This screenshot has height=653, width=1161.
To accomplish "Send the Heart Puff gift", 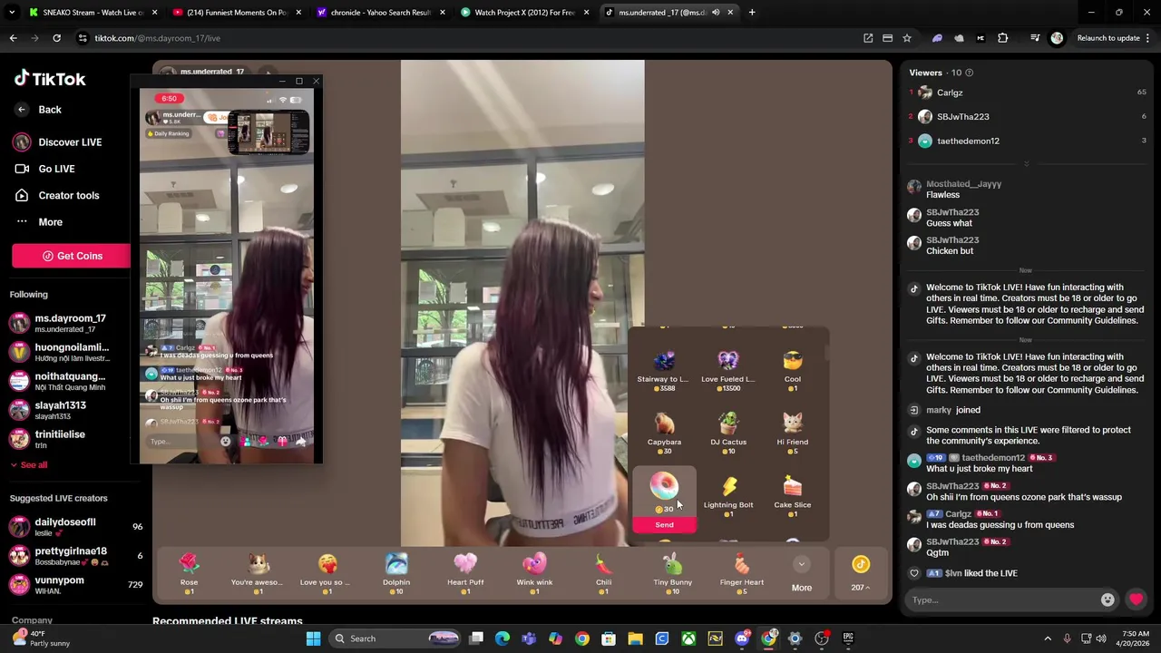I will point(465,573).
